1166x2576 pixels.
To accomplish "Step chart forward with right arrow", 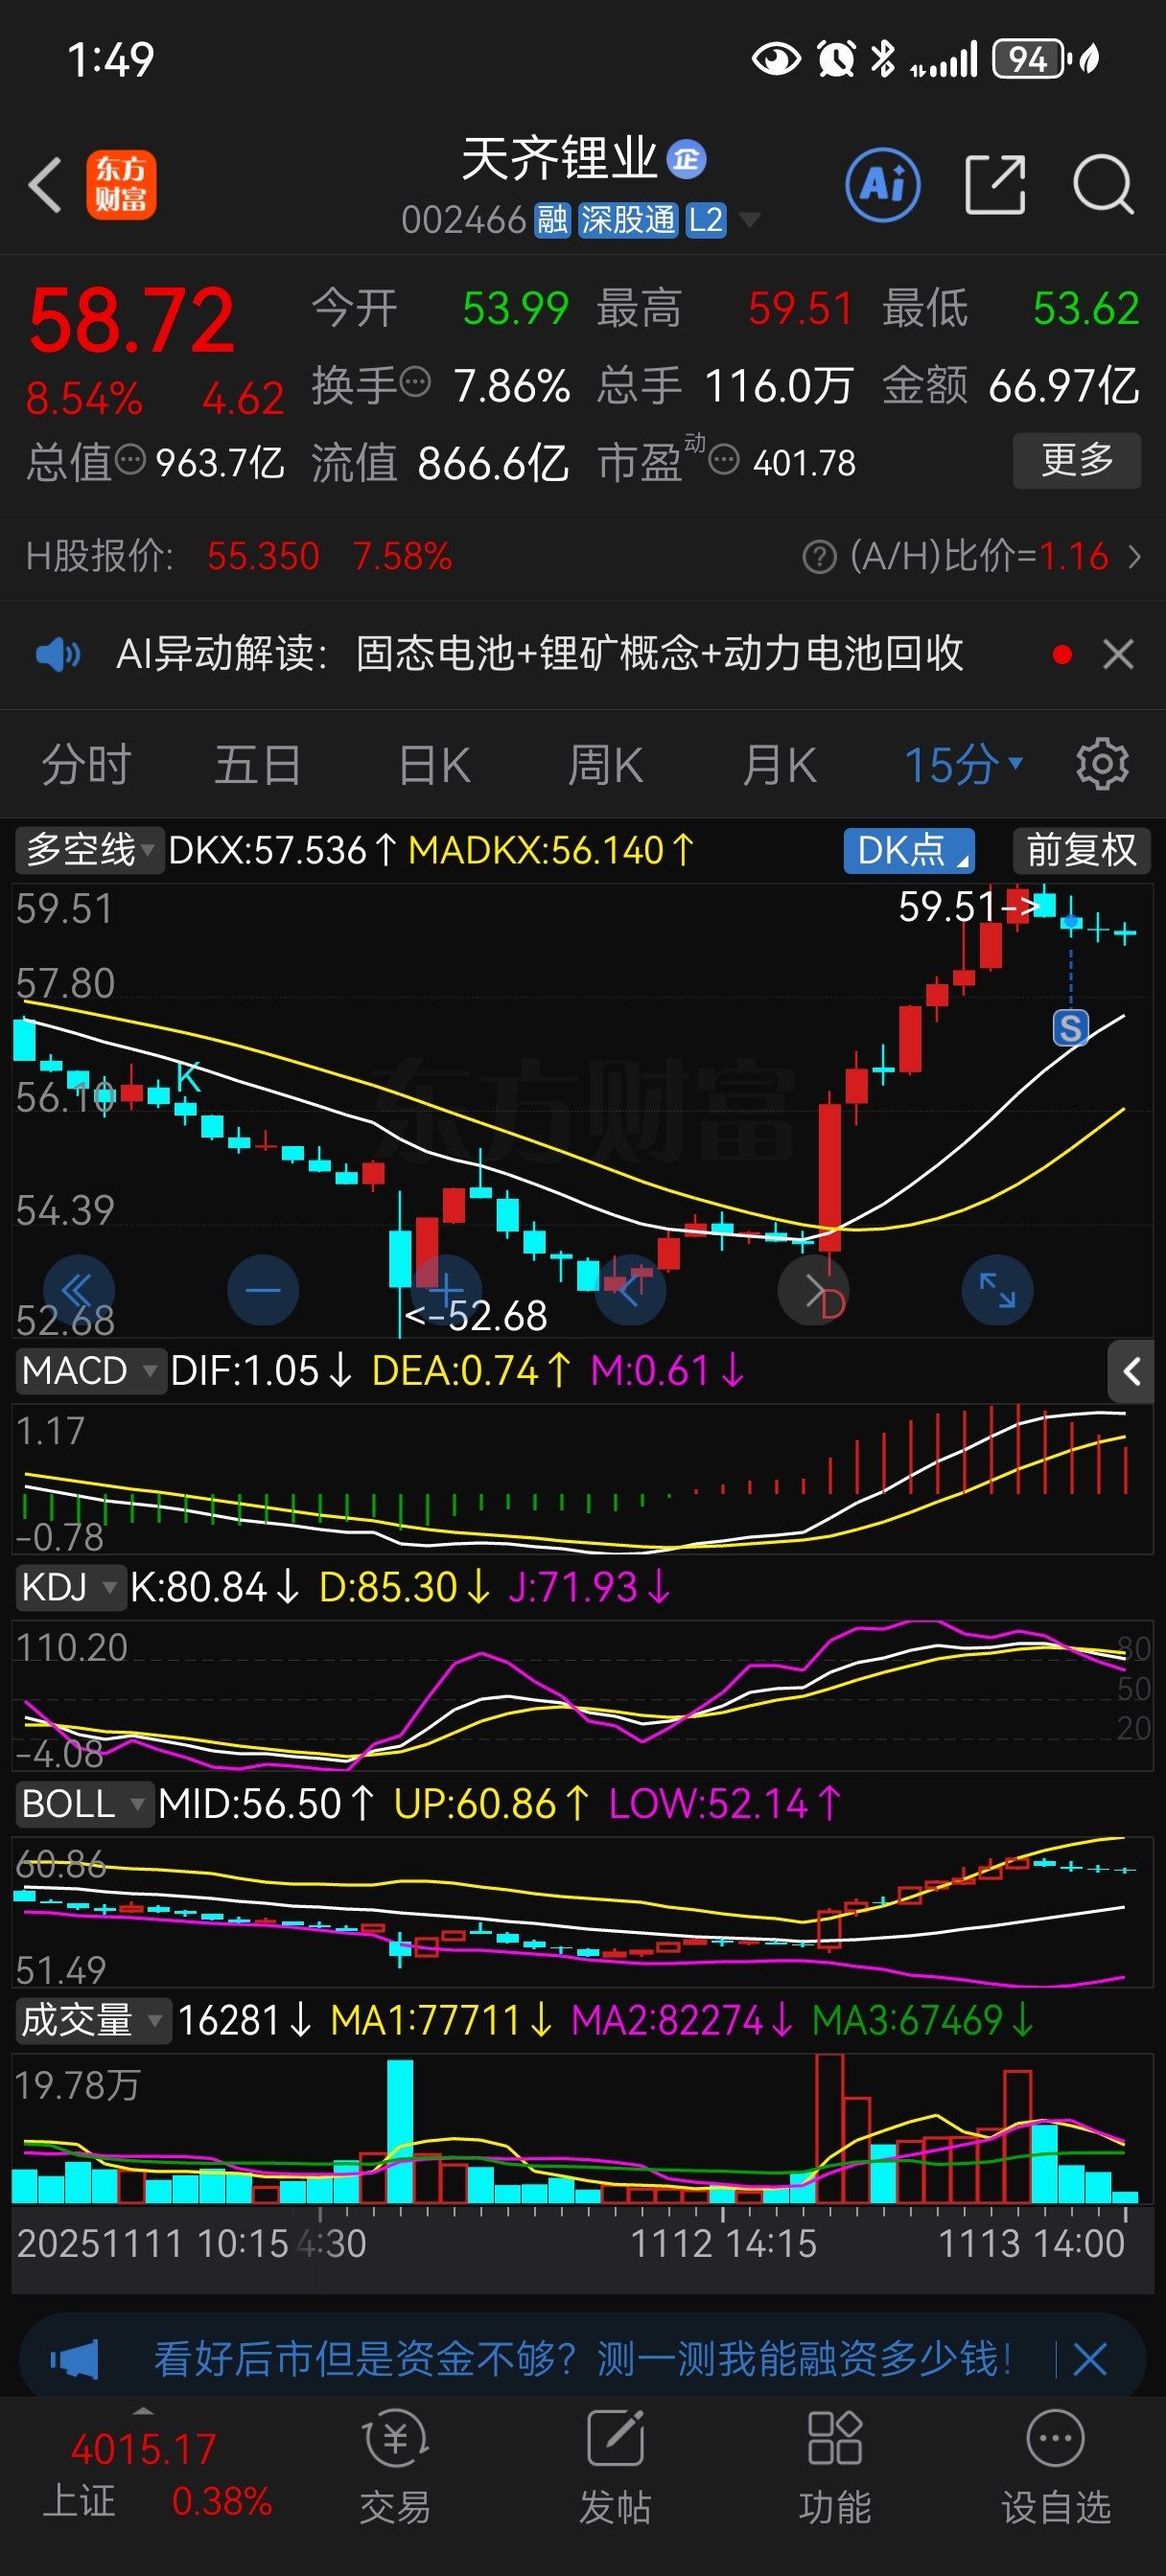I will coord(814,1290).
